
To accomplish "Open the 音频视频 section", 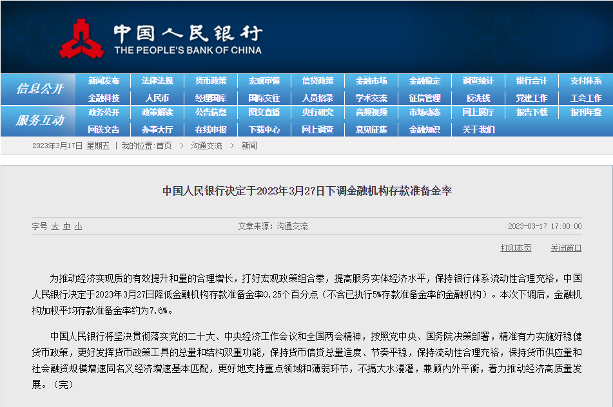I will (371, 113).
